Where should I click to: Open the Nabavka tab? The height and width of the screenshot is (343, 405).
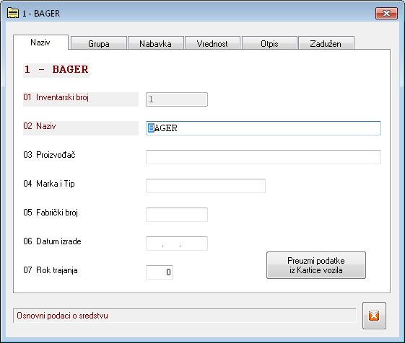155,43
